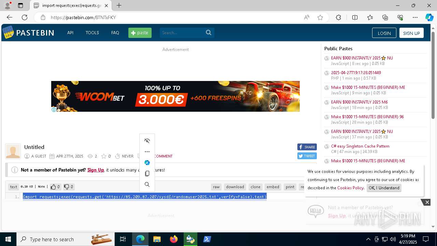This screenshot has height=246, width=437.
Task: Click the A GUEST author label
Action: pos(39,156)
